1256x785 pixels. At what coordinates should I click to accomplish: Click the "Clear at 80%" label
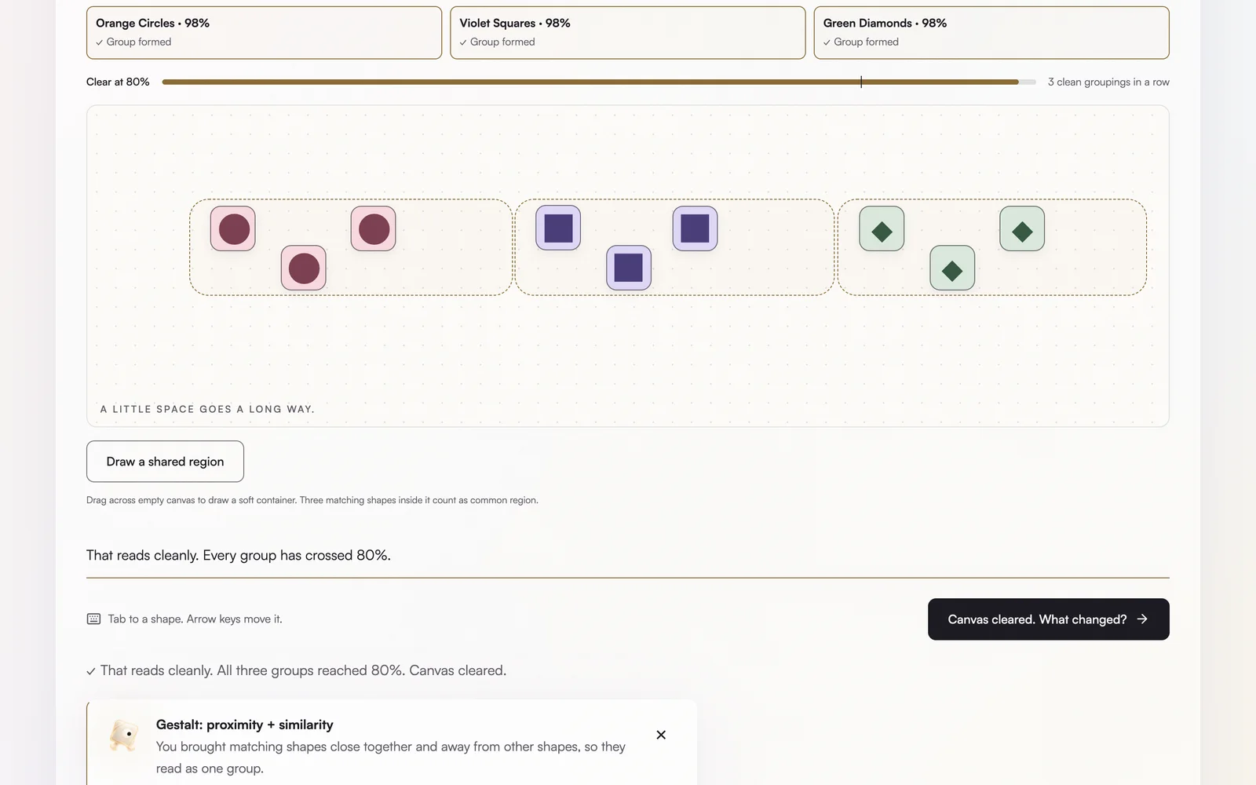118,82
